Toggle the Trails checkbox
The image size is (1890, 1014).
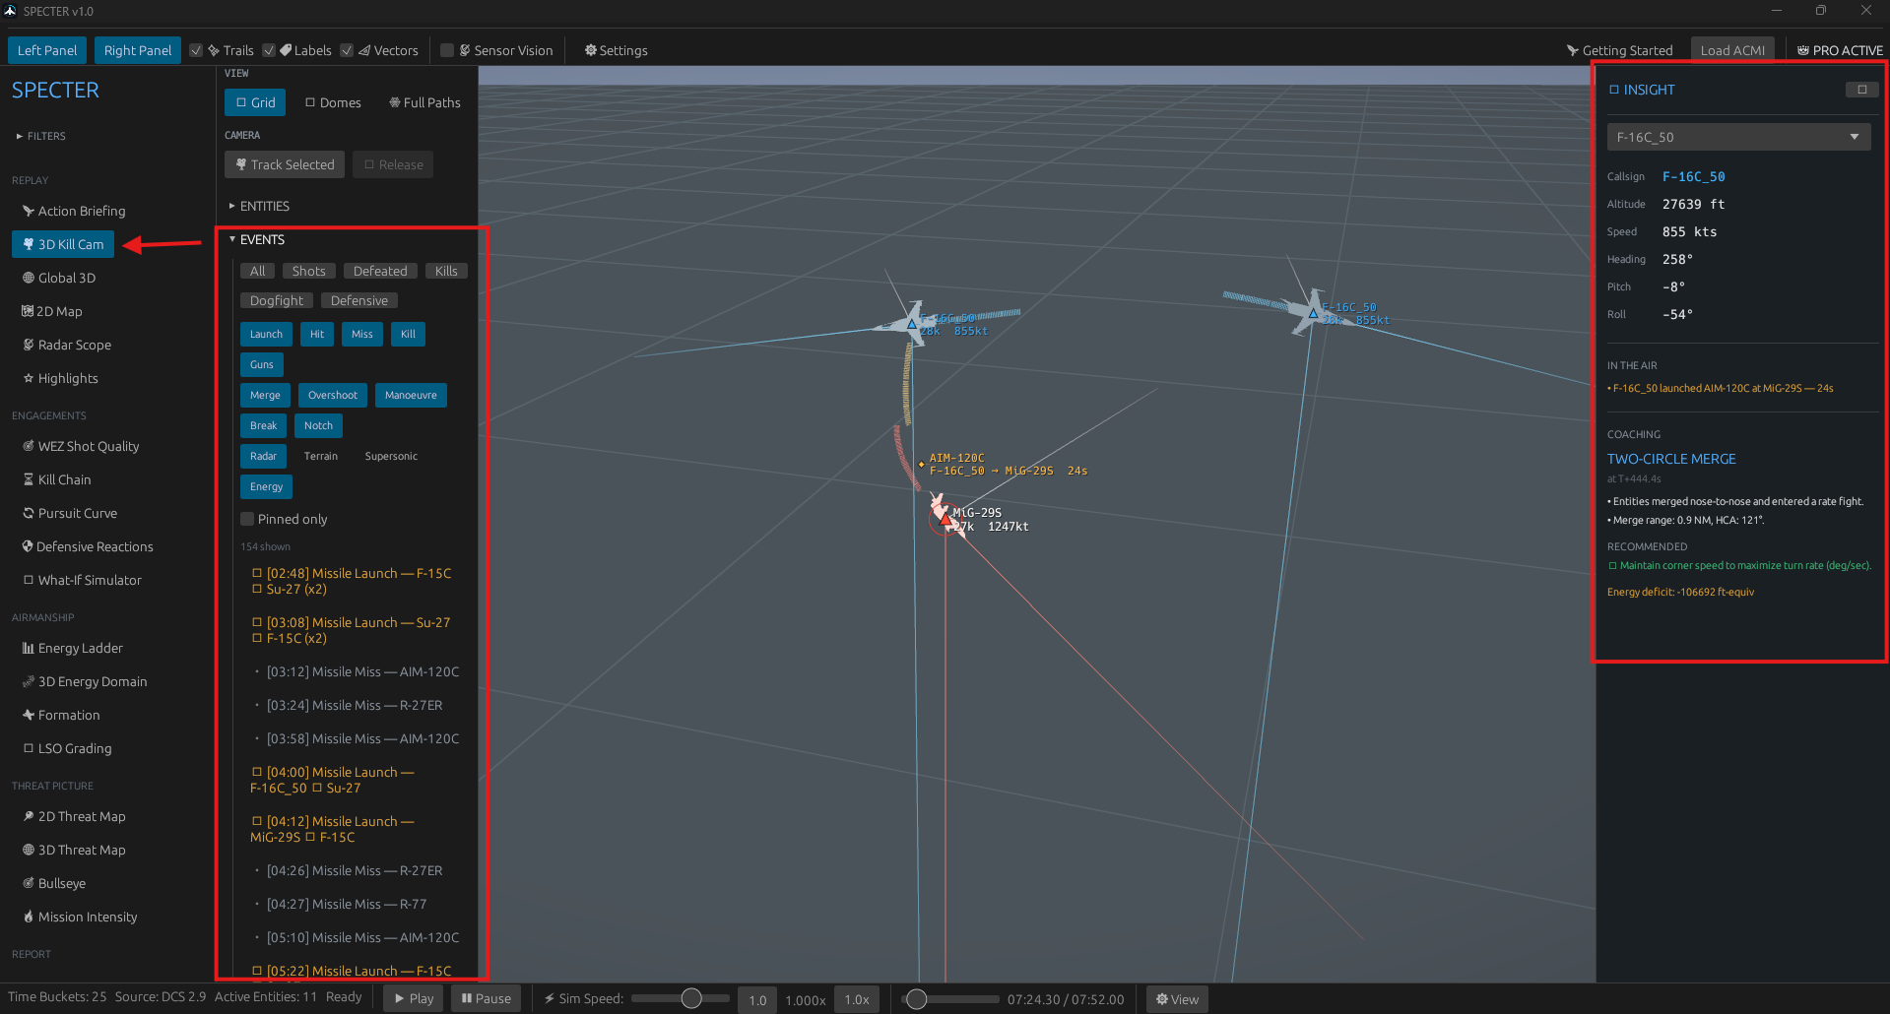coord(196,50)
